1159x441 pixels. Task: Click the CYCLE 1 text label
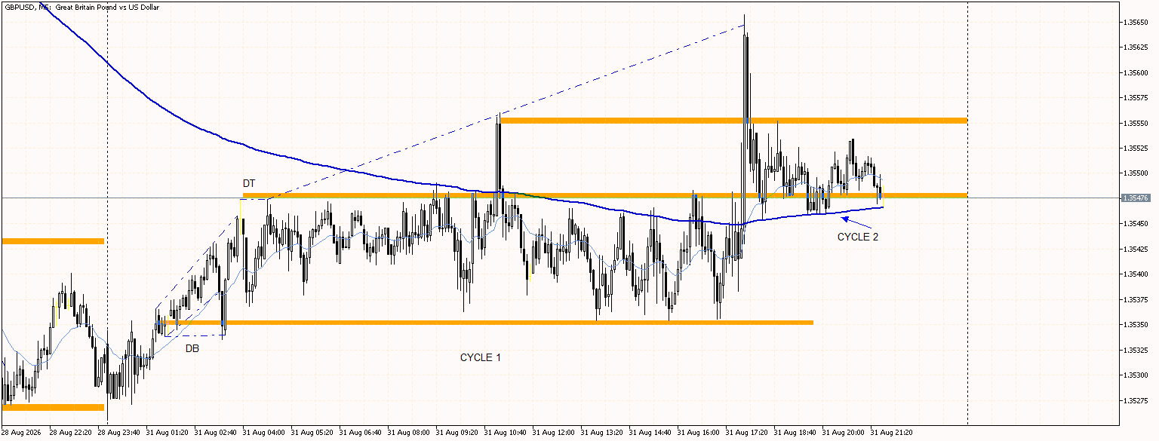tap(481, 357)
